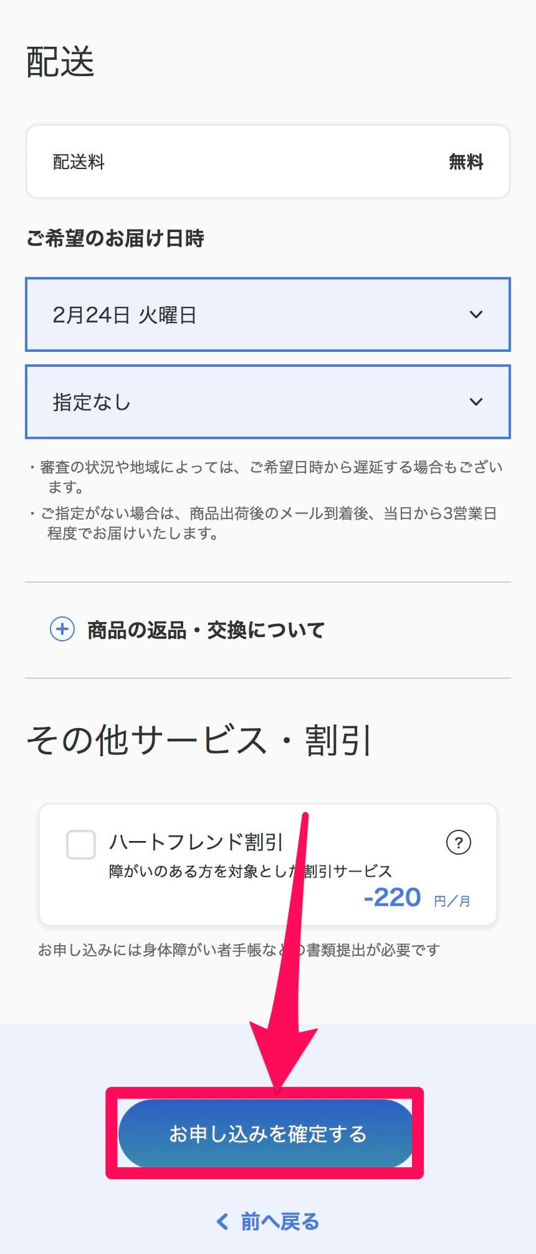Open the delivery time dropdown showing 指定なし

tap(268, 402)
